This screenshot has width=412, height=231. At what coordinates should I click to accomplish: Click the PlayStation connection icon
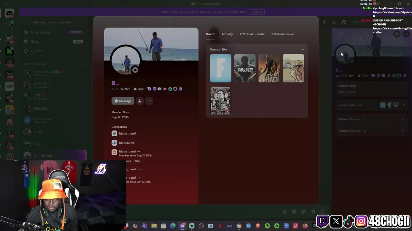(x=114, y=143)
